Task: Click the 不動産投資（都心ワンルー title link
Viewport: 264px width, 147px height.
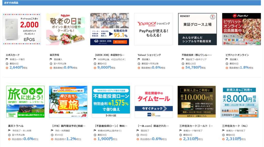Action: click(x=197, y=55)
